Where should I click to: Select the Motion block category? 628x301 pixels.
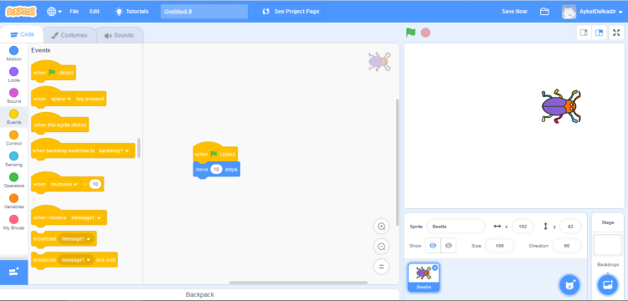13,54
